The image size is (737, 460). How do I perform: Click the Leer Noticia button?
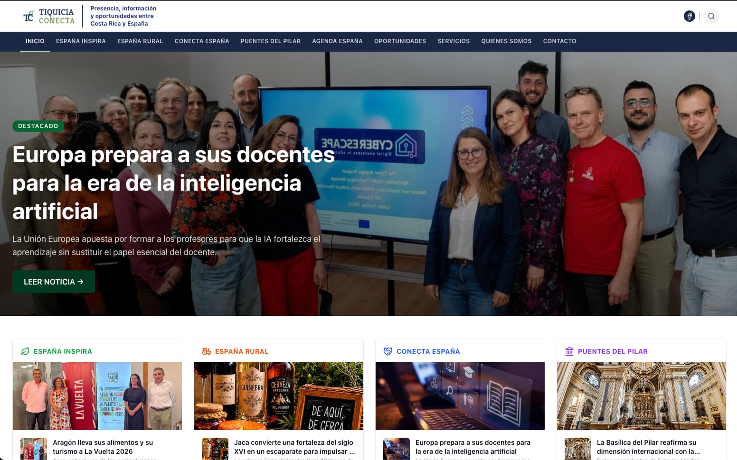point(54,282)
